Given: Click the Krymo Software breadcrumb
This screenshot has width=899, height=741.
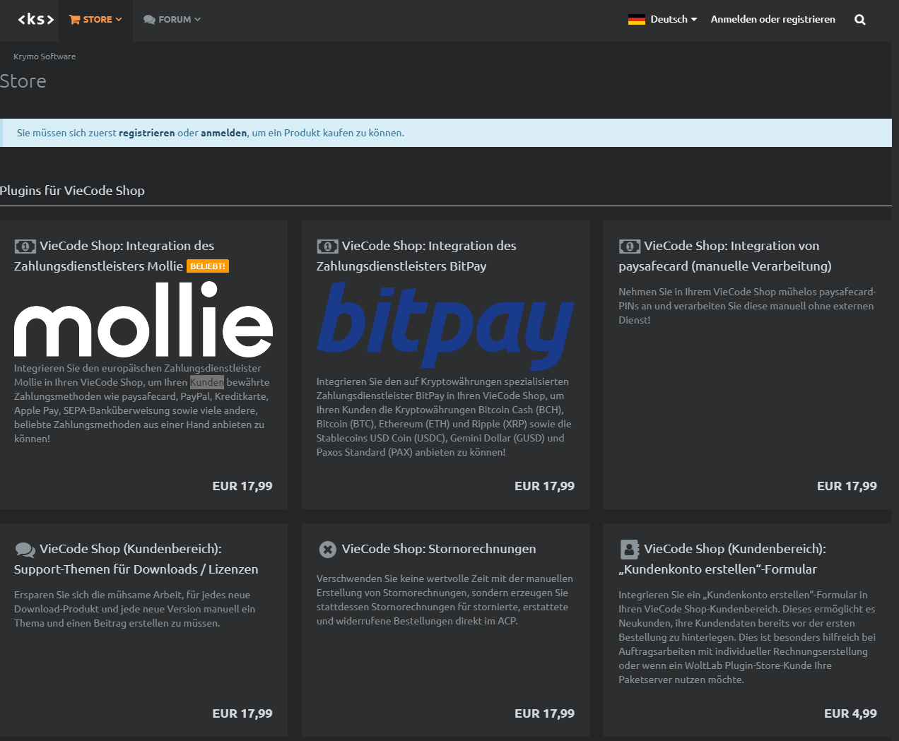Looking at the screenshot, I should (x=45, y=57).
